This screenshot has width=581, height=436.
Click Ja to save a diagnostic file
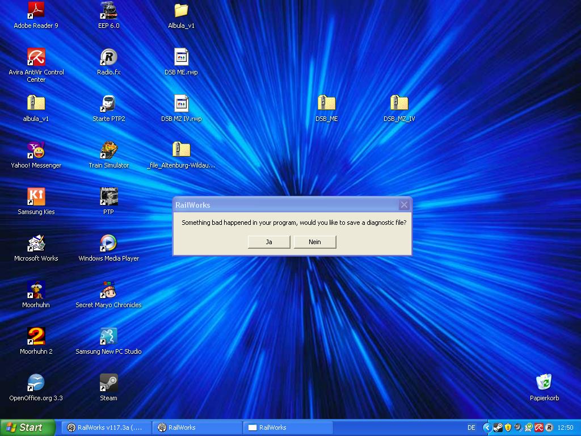268,242
